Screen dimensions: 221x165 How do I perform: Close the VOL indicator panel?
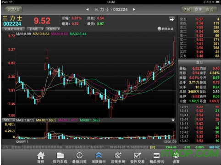pos(173,120)
